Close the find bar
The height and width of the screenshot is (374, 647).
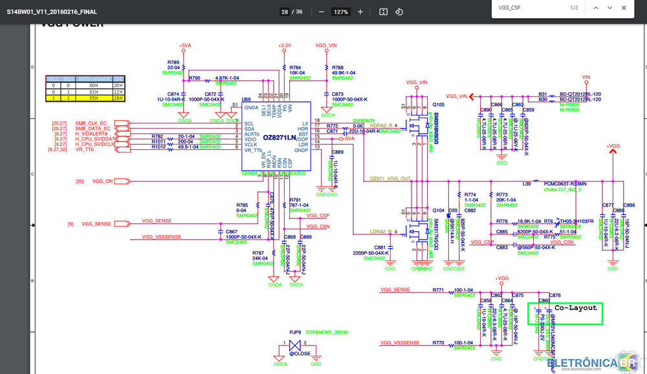[x=624, y=8]
